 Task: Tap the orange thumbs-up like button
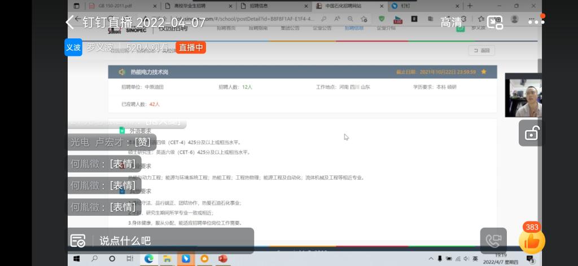pos(532,242)
